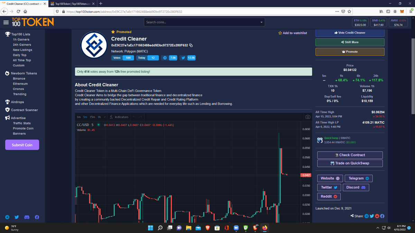Select the 1h chart interval
Screen dimensions: 415x233
point(100,117)
